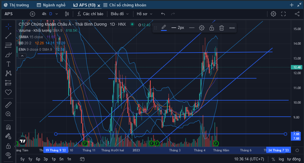Screen dimensions: 304x163
Task: Select the Text annotation tool
Action: tap(8, 64)
